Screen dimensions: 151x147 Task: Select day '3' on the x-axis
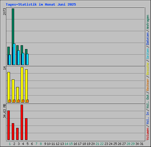(19, 144)
